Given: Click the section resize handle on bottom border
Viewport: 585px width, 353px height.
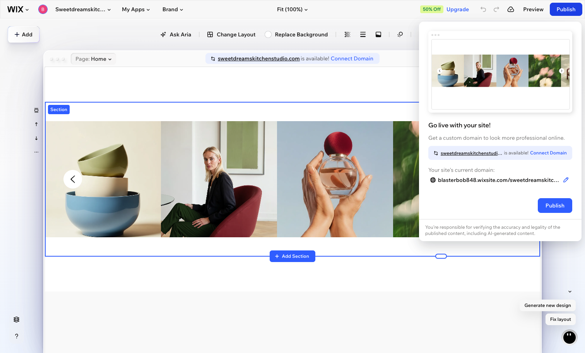Looking at the screenshot, I should point(441,256).
